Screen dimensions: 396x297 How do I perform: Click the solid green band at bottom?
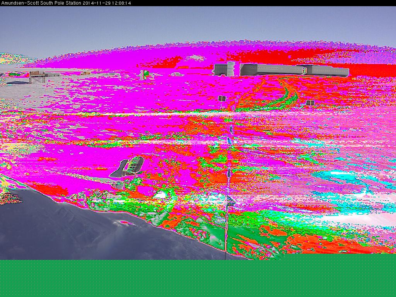tap(198, 278)
